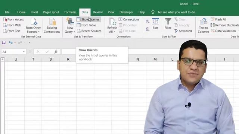The height and width of the screenshot is (134, 239).
Task: Open the Help tab
Action: tap(142, 12)
